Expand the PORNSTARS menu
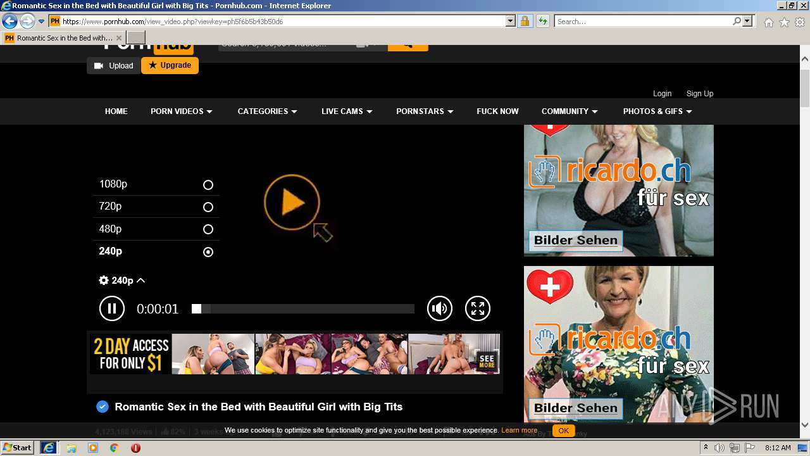 425,111
